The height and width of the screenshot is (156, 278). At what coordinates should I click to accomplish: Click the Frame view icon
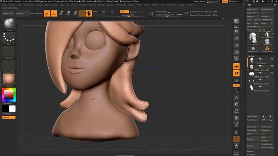click(x=236, y=97)
